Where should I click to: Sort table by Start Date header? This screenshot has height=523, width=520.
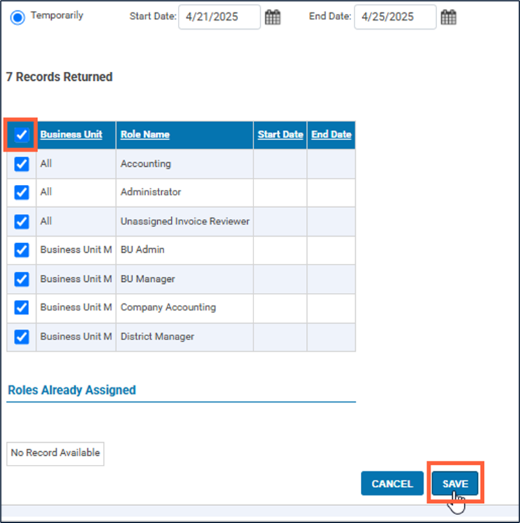(280, 134)
